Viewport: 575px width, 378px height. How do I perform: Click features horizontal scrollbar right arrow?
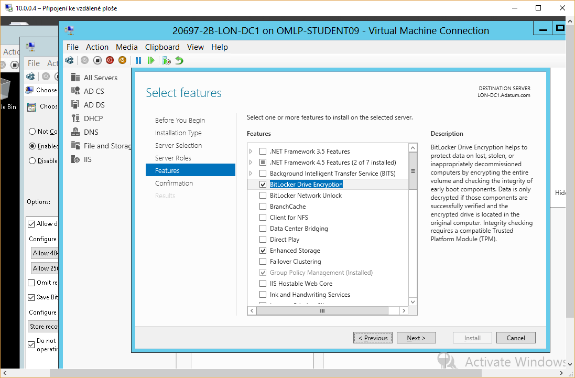404,310
